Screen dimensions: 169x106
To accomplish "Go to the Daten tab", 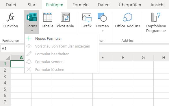I will point(104,5).
